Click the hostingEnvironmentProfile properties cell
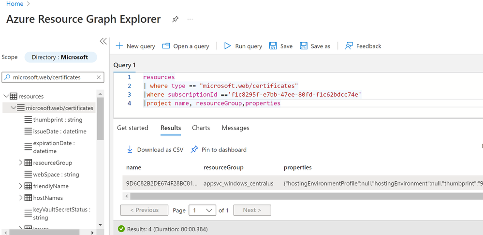483x235 pixels. click(x=383, y=184)
